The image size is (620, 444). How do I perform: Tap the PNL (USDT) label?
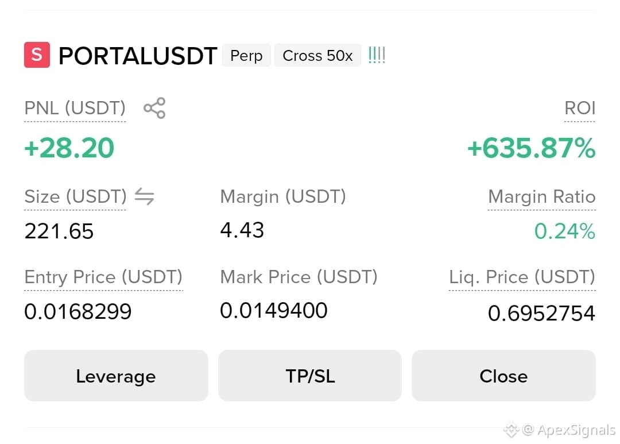(x=75, y=108)
